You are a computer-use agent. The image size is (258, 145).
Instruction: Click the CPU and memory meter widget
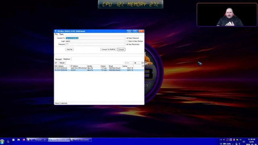131,4
